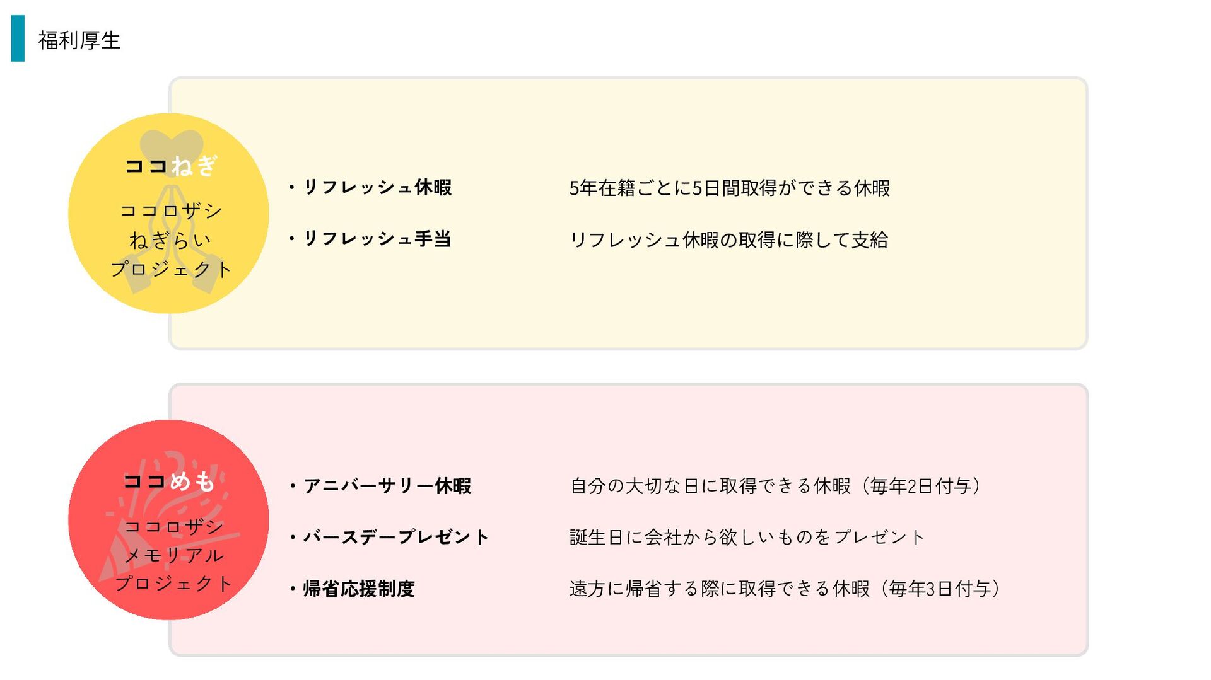The image size is (1211, 680).
Task: Click the バースデープレゼント bullet item
Action: click(389, 537)
